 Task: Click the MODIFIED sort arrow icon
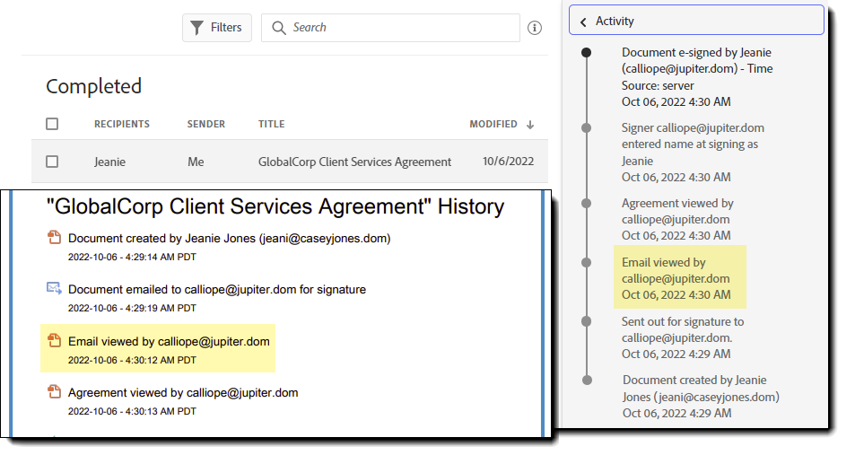530,125
